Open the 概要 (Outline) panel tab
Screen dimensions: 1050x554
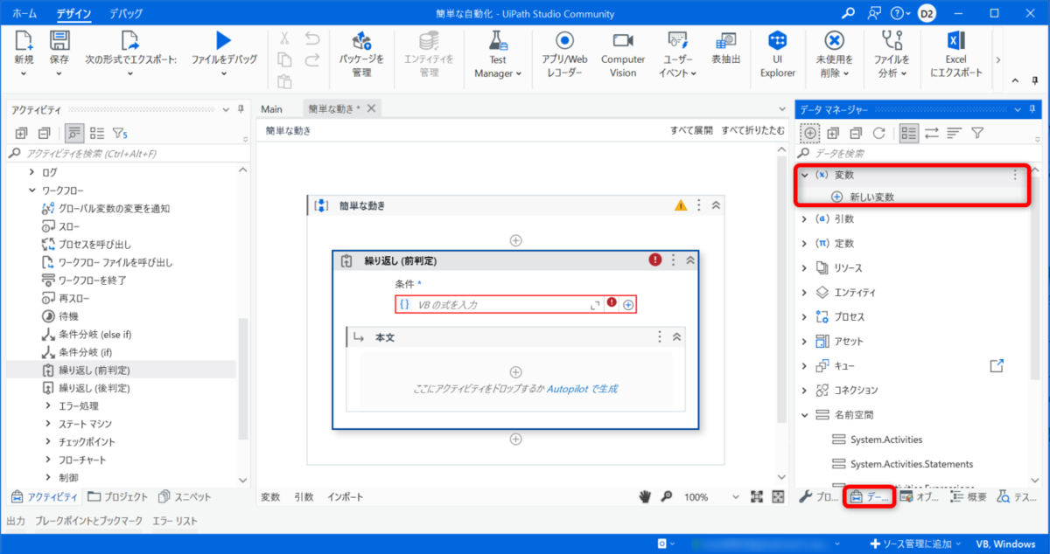pyautogui.click(x=969, y=496)
